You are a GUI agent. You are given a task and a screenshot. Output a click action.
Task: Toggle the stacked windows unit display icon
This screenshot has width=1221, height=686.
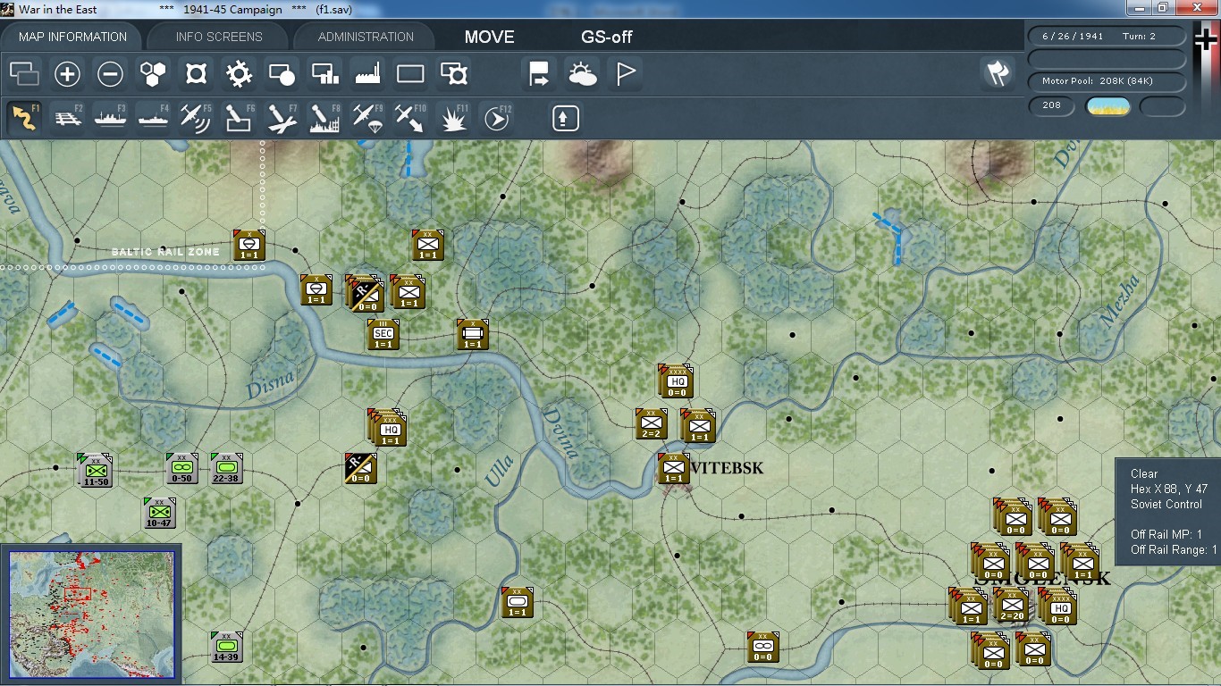pyautogui.click(x=24, y=74)
